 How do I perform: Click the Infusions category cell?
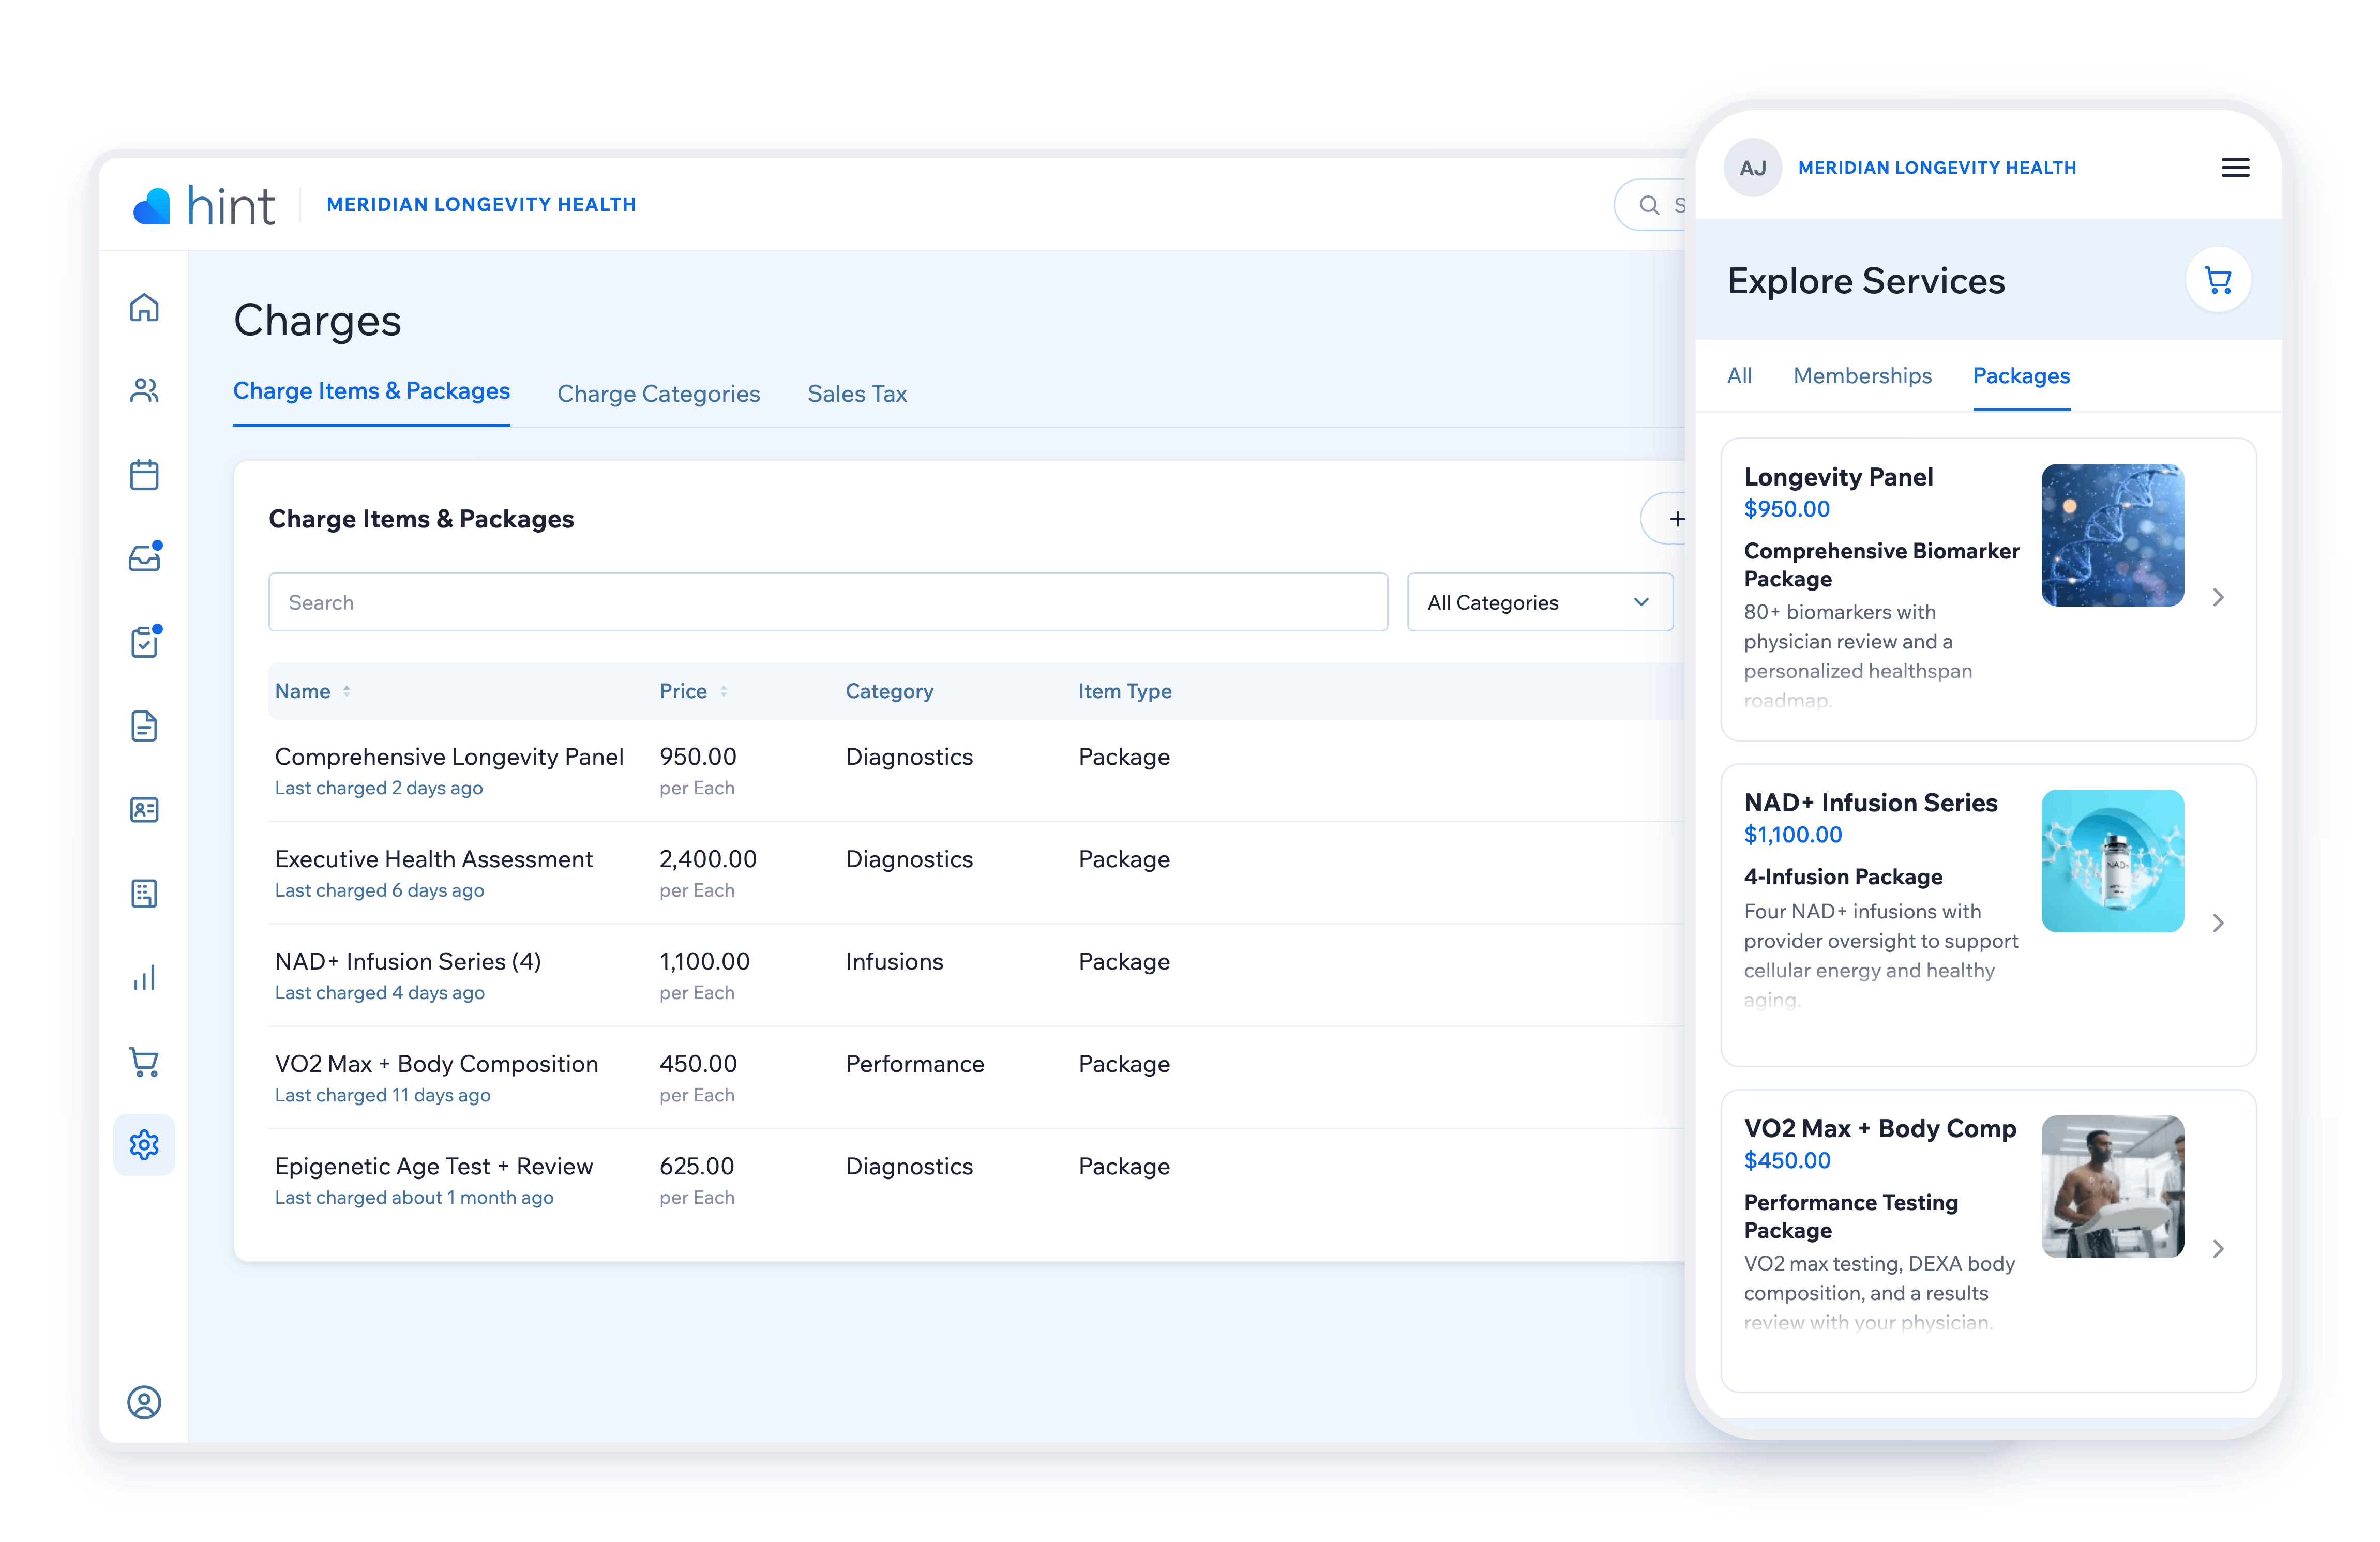click(894, 962)
